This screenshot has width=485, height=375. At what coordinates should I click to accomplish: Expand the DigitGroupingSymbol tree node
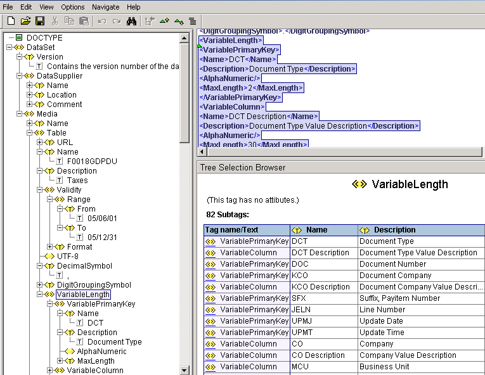click(39, 284)
